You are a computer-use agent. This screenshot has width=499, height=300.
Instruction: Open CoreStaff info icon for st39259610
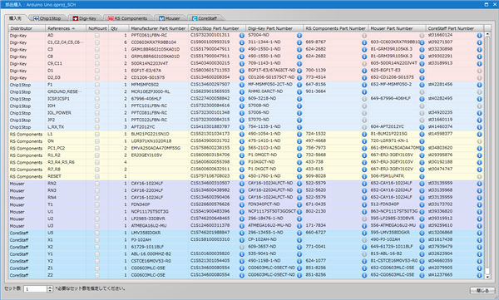479,226
